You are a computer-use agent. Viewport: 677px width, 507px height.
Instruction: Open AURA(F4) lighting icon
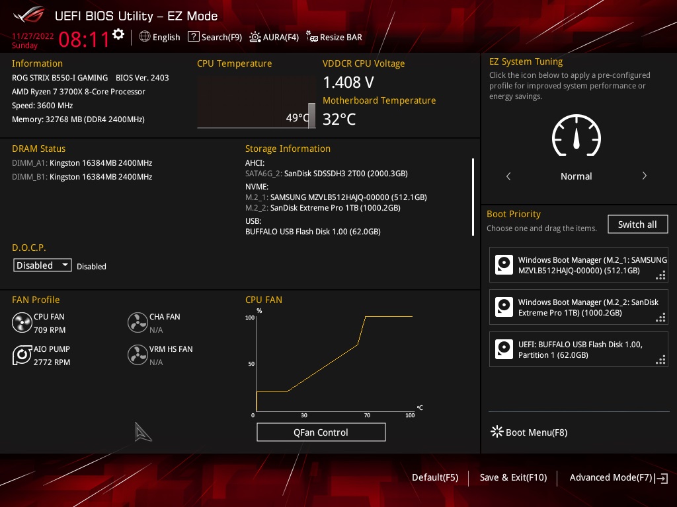click(x=255, y=37)
